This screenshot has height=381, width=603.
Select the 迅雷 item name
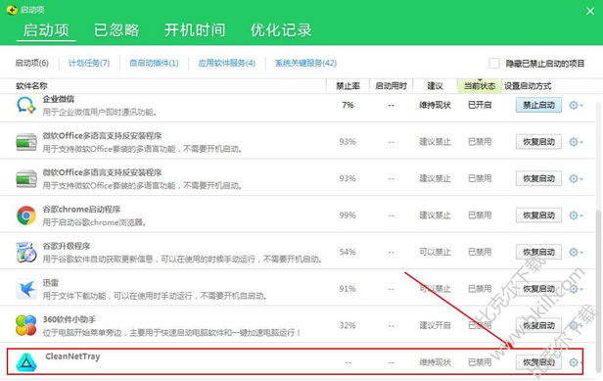[50, 283]
